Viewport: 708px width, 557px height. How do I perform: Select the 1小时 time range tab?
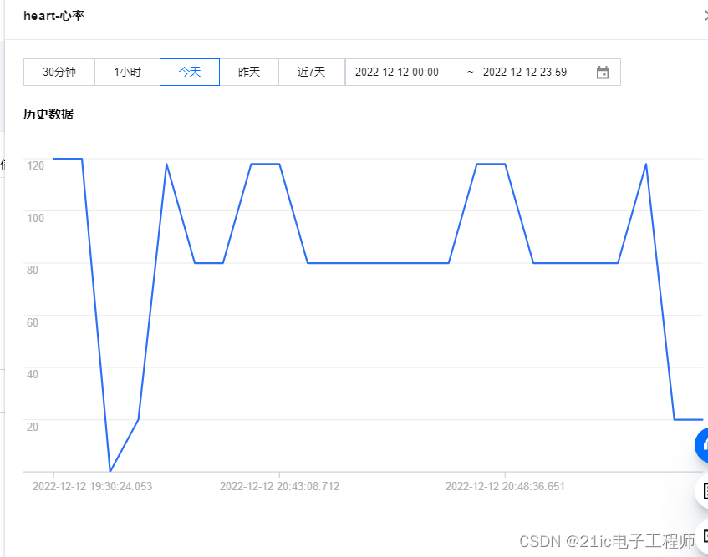coord(127,72)
